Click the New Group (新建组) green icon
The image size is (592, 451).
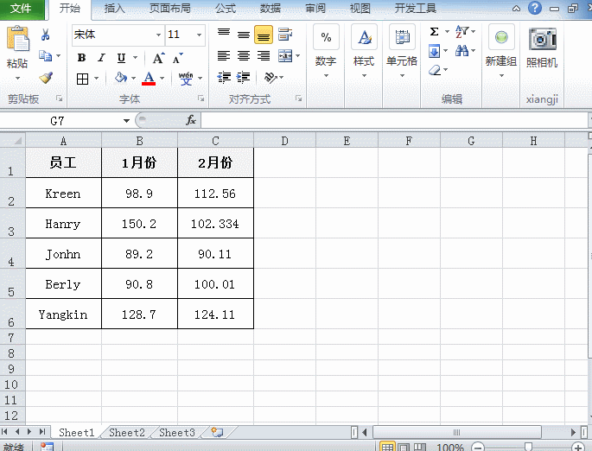[x=501, y=37]
